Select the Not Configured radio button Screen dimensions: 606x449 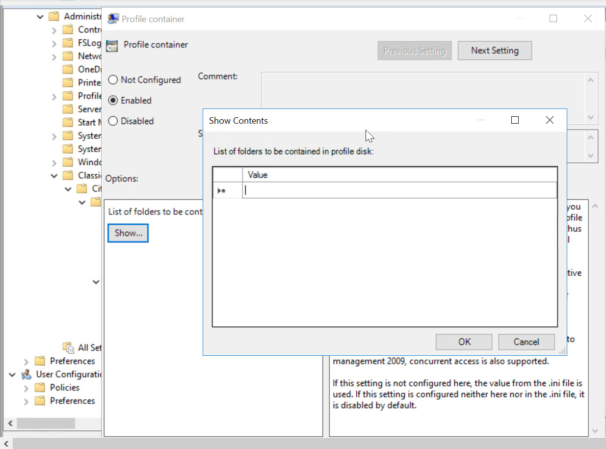click(x=113, y=79)
